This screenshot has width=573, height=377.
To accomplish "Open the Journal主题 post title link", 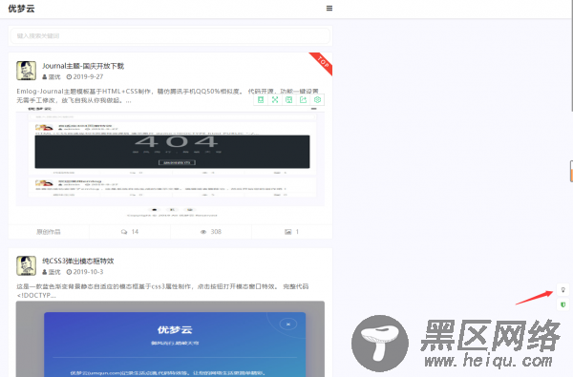I will tap(83, 66).
